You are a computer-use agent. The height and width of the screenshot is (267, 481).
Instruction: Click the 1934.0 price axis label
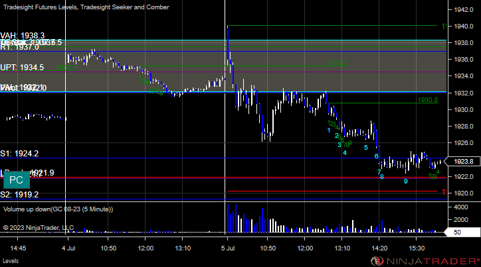point(464,76)
